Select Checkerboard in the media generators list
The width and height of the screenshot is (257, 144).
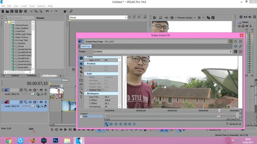[x=21, y=25]
